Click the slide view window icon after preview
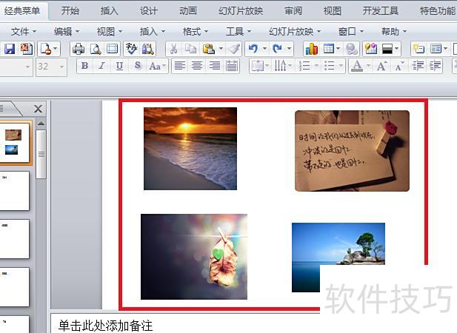457x333 pixels. coord(112,49)
